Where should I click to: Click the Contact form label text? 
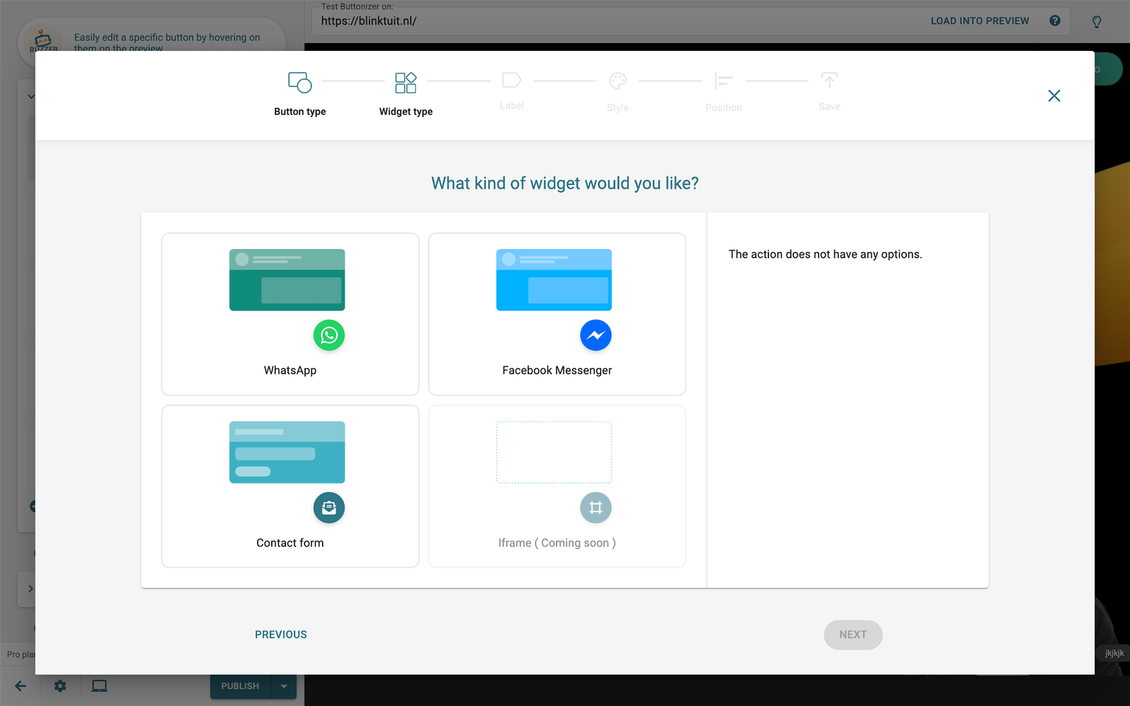290,543
